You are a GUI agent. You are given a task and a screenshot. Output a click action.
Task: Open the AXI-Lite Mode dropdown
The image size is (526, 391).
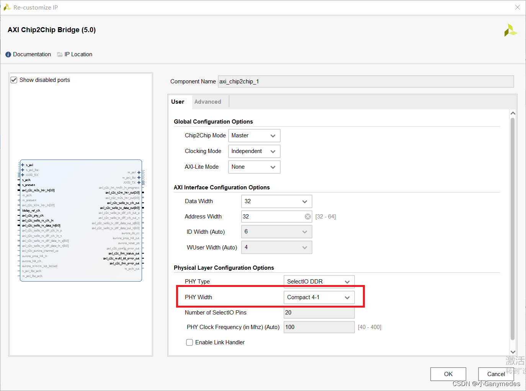coord(254,167)
